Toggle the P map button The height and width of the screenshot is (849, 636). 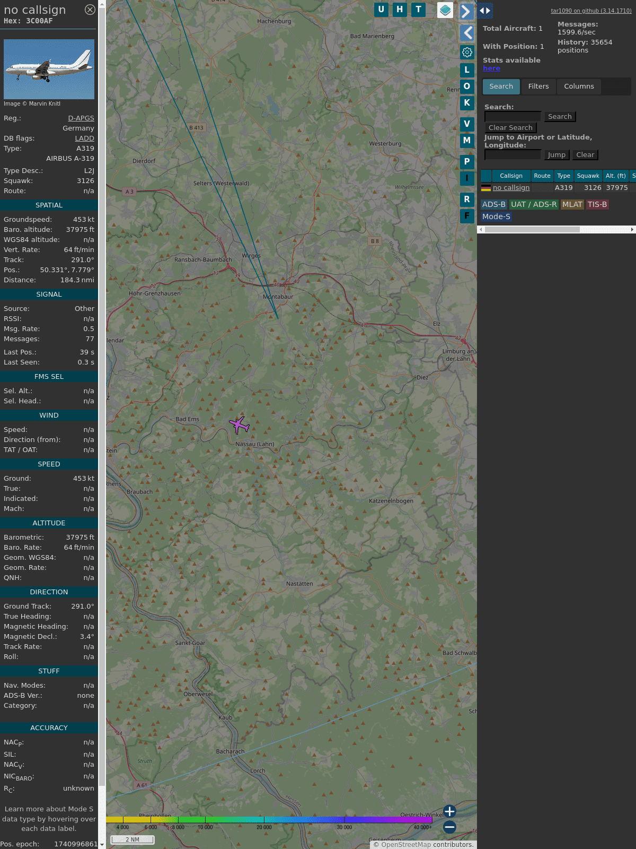pyautogui.click(x=467, y=161)
